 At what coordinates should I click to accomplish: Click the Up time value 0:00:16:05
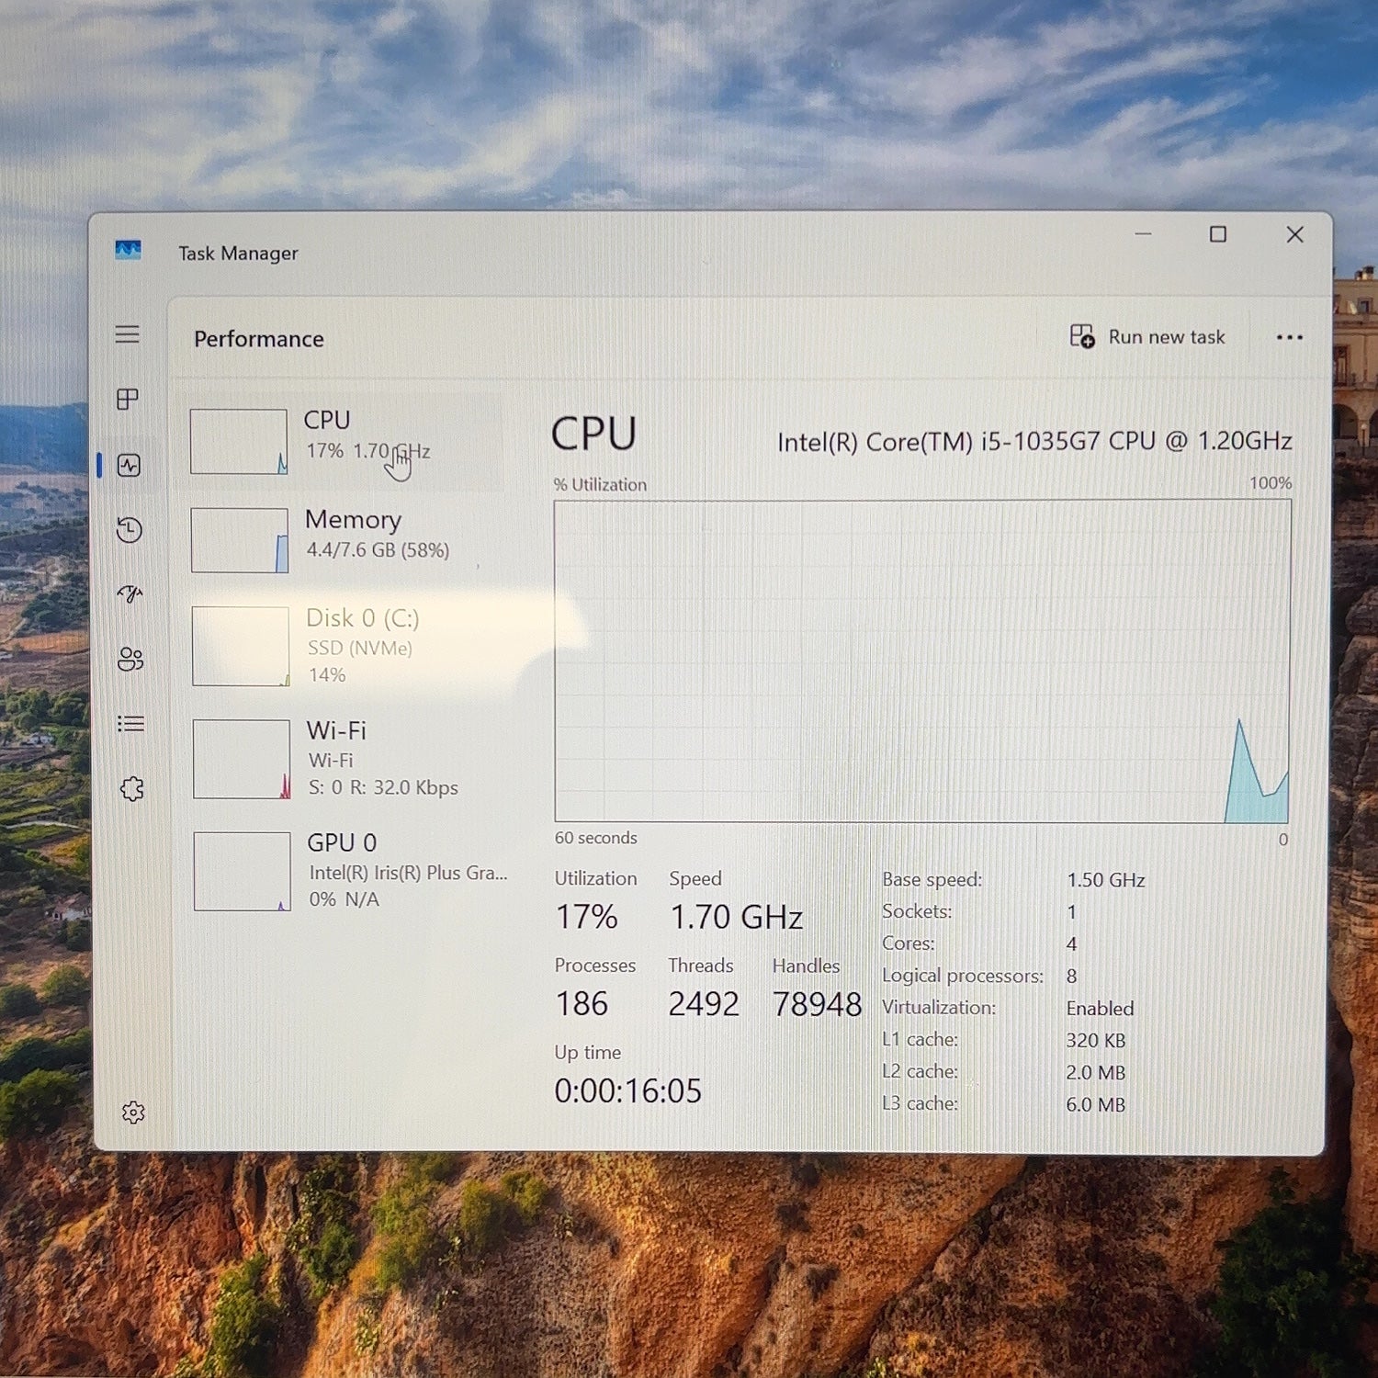coord(627,1091)
